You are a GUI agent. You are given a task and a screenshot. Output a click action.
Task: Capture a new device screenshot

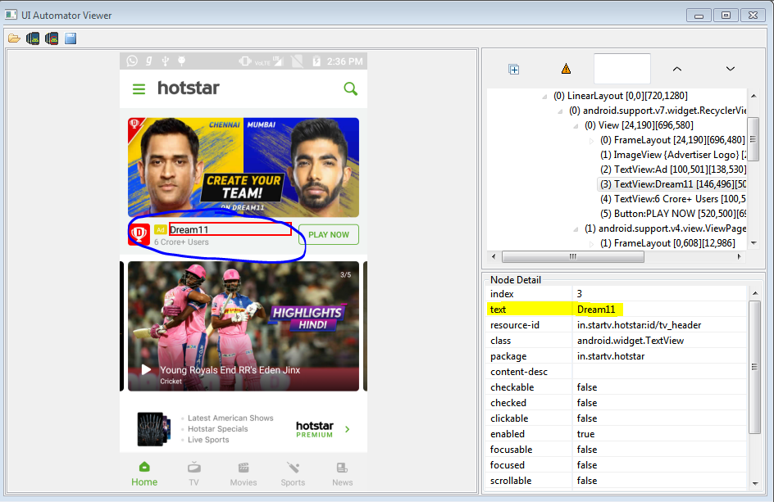click(x=33, y=37)
